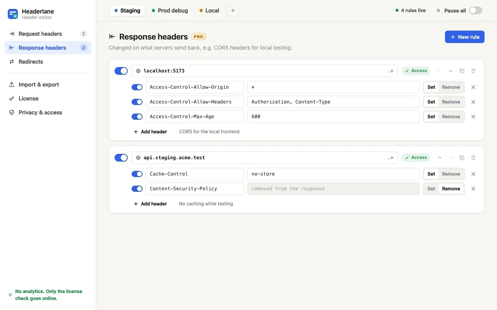Move api.staging.acme.test rule up with chevron

click(440, 158)
